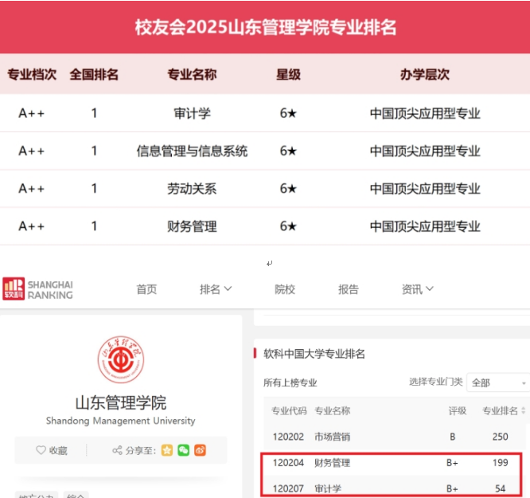Open the 院校 nav item
Viewport: 530px width, 498px height.
pos(285,289)
